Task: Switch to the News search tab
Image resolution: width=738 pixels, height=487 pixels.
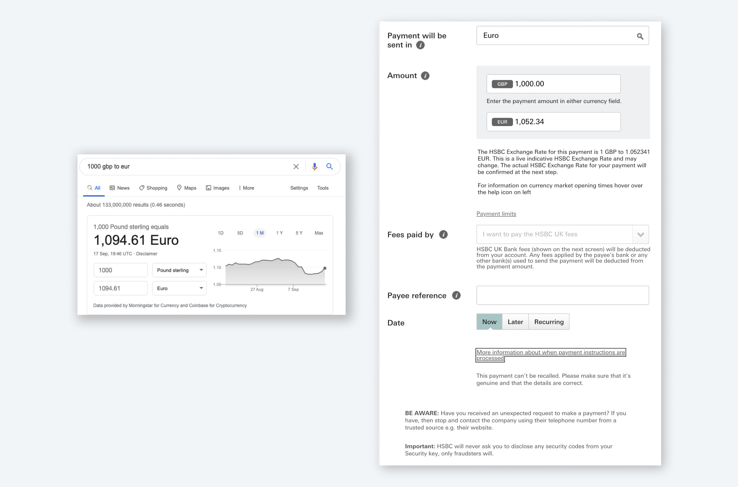Action: [x=120, y=188]
